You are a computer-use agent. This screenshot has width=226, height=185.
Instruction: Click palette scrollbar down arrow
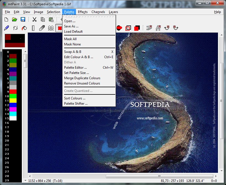click(25, 180)
